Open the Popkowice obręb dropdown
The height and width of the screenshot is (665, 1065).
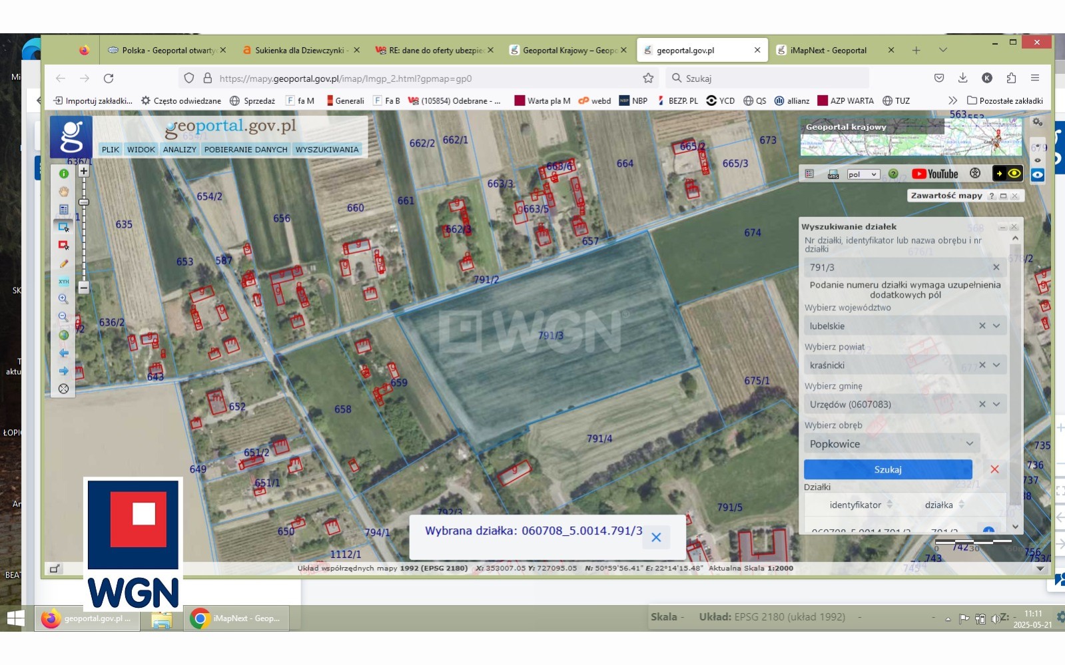coord(969,444)
